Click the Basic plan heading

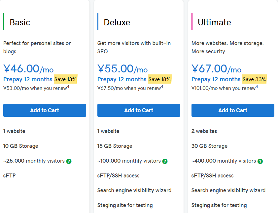[x=20, y=22]
